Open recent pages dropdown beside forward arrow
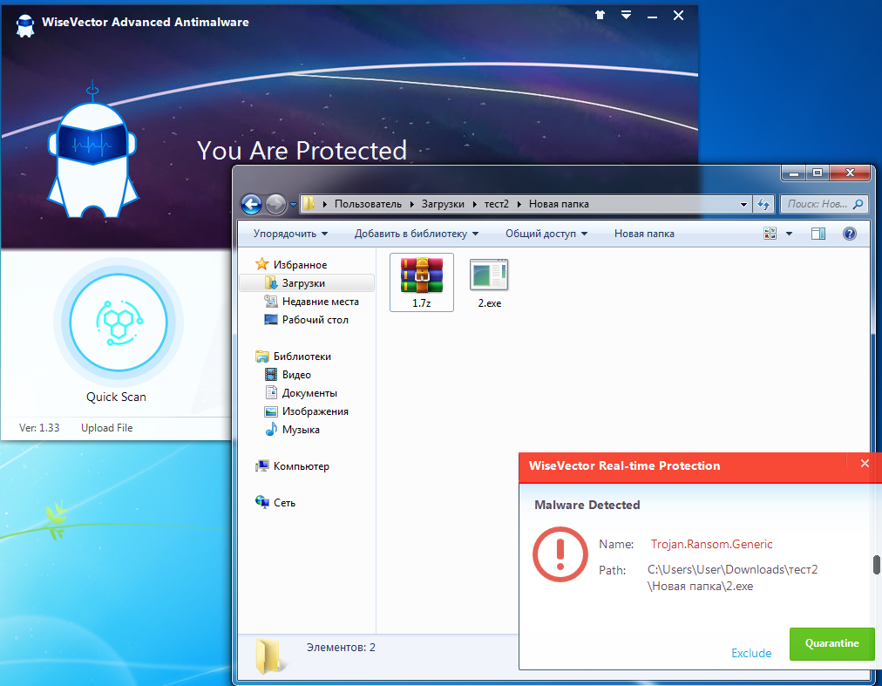 pyautogui.click(x=293, y=205)
